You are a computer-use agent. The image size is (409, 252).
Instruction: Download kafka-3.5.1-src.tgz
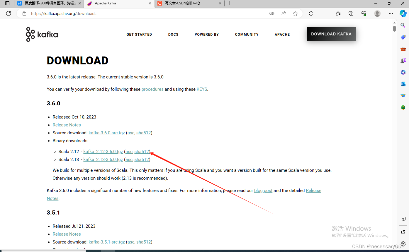[x=107, y=242]
